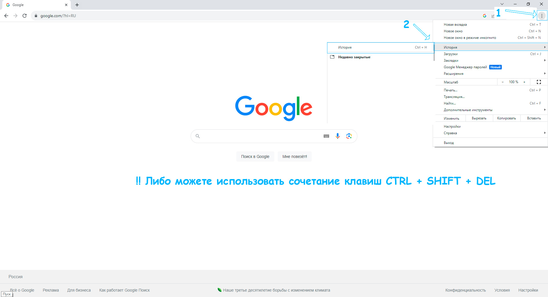
Task: Open "История" Ctrl+H in the submenu
Action: [x=380, y=47]
